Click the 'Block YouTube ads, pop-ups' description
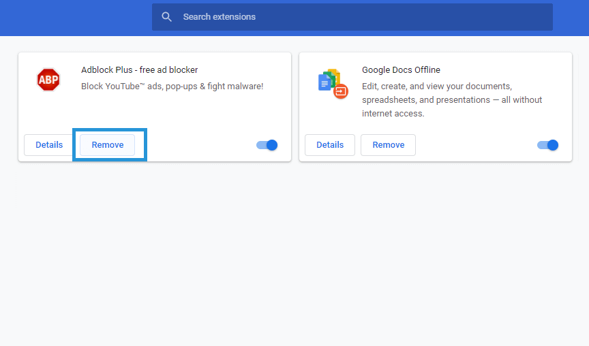Screen dimensions: 589x346 pyautogui.click(x=172, y=86)
